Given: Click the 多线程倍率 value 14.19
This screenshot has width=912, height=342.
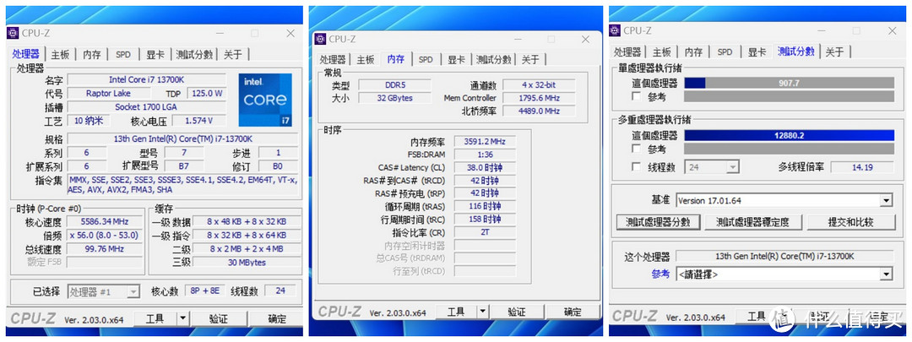Looking at the screenshot, I should (x=861, y=167).
